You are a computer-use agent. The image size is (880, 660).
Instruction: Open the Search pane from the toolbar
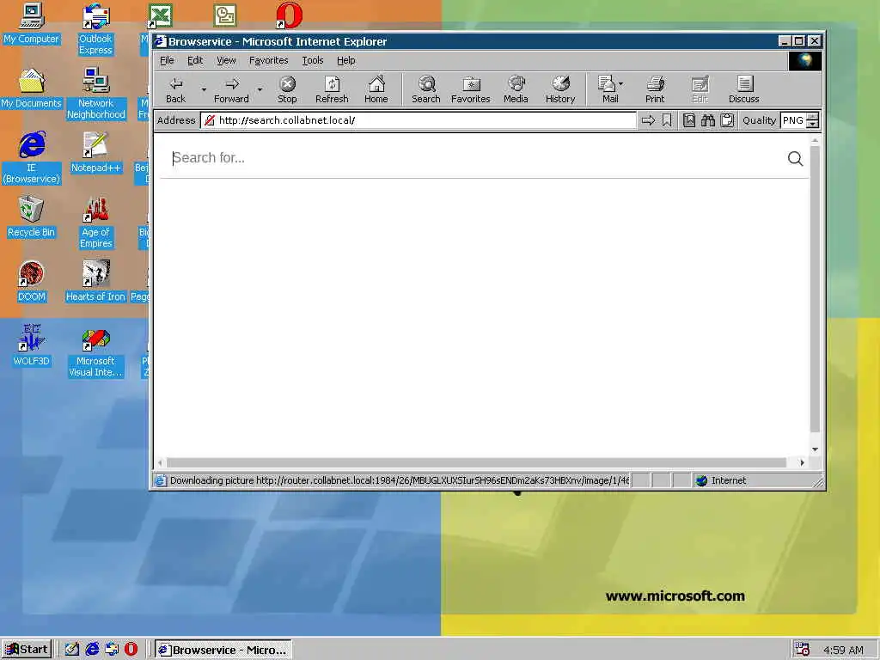[426, 89]
